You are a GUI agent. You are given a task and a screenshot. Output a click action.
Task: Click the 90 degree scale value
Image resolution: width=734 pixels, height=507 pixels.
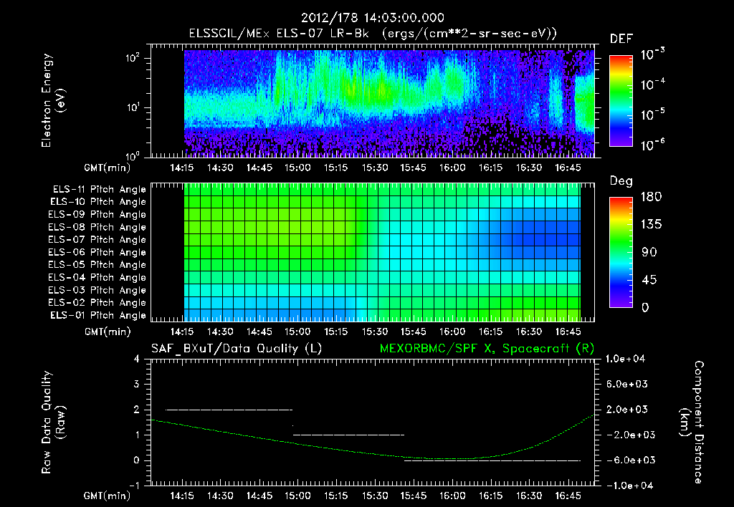649,252
